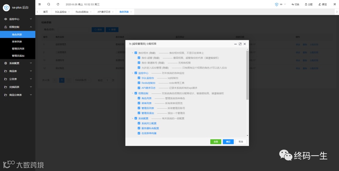Click the top-right X exit icon
This screenshot has height=171, width=339.
pyautogui.click(x=335, y=4)
